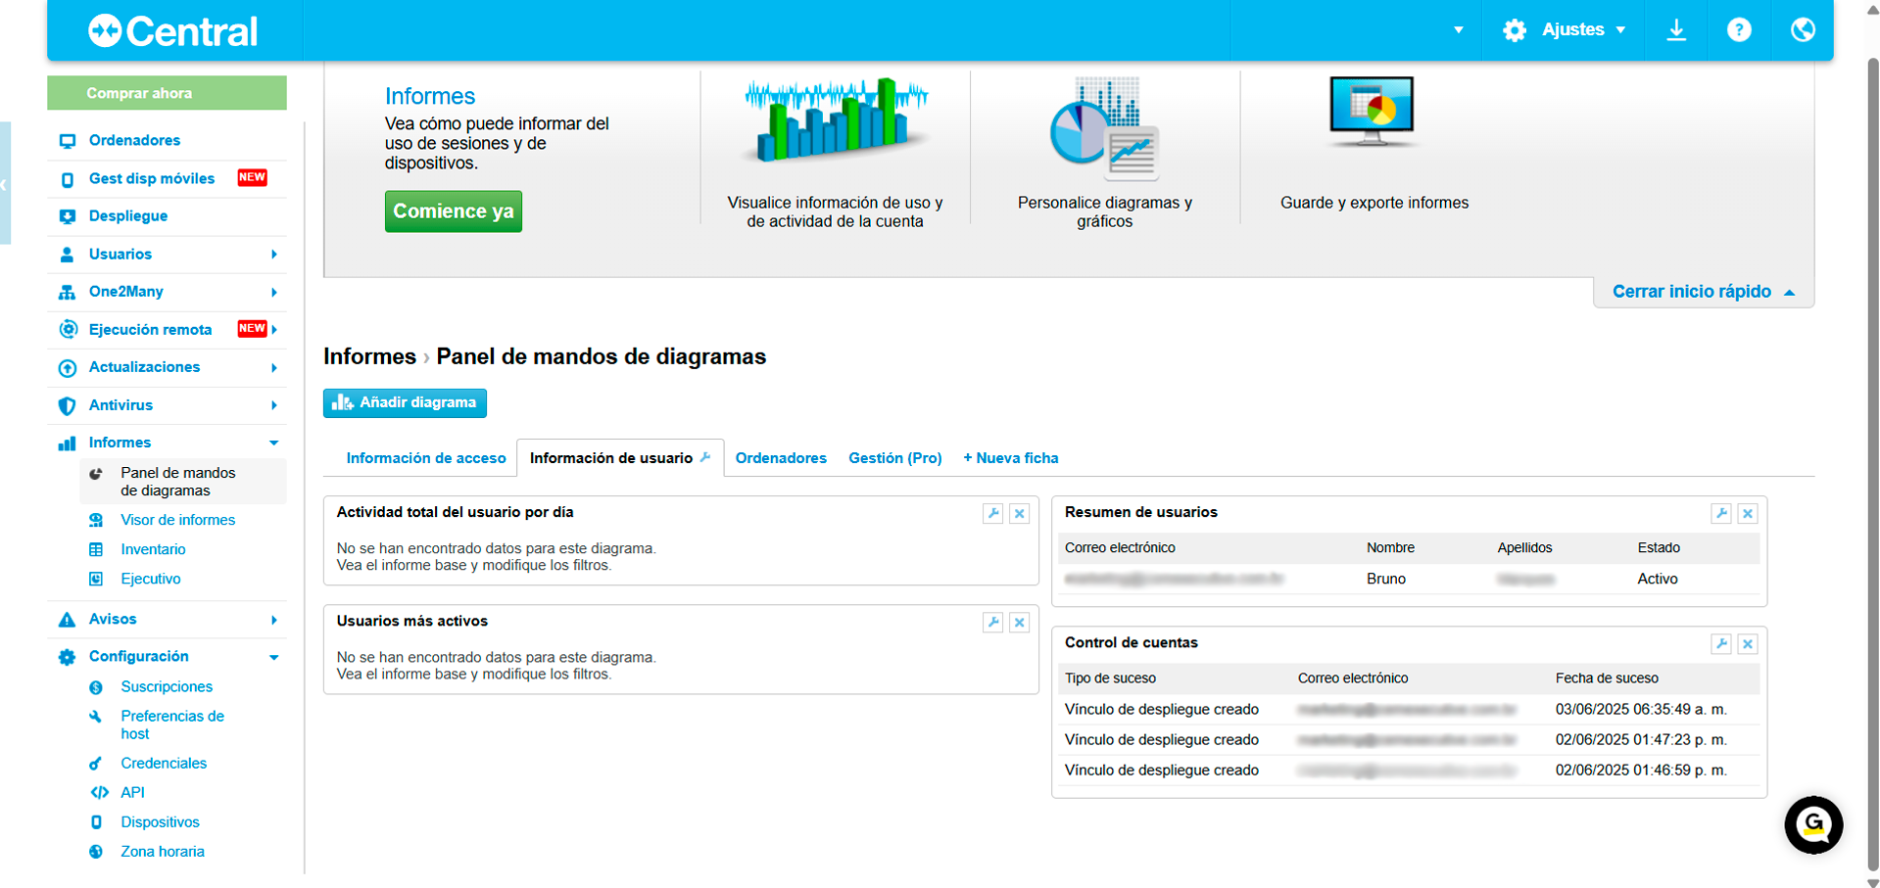The width and height of the screenshot is (1880, 888).
Task: Click the globe icon at top right
Action: (1802, 29)
